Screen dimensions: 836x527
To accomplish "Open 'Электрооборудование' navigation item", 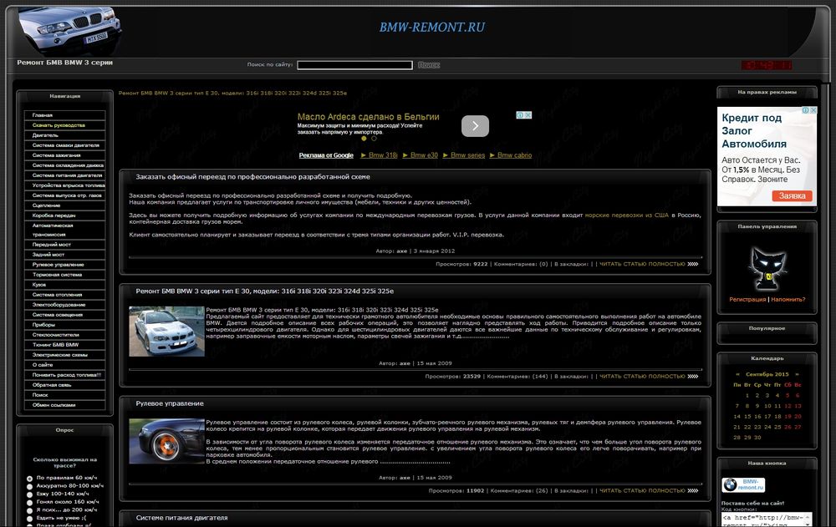I will [x=64, y=305].
